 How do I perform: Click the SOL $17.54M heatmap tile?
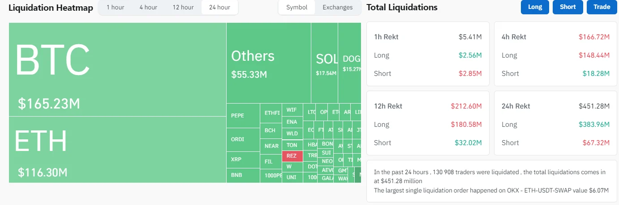325,63
